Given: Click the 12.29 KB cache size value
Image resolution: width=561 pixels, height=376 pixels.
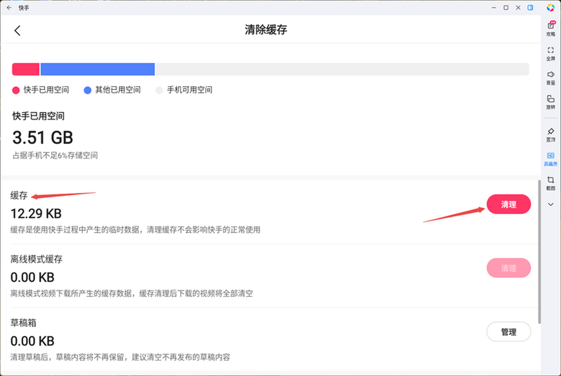Looking at the screenshot, I should (x=36, y=214).
